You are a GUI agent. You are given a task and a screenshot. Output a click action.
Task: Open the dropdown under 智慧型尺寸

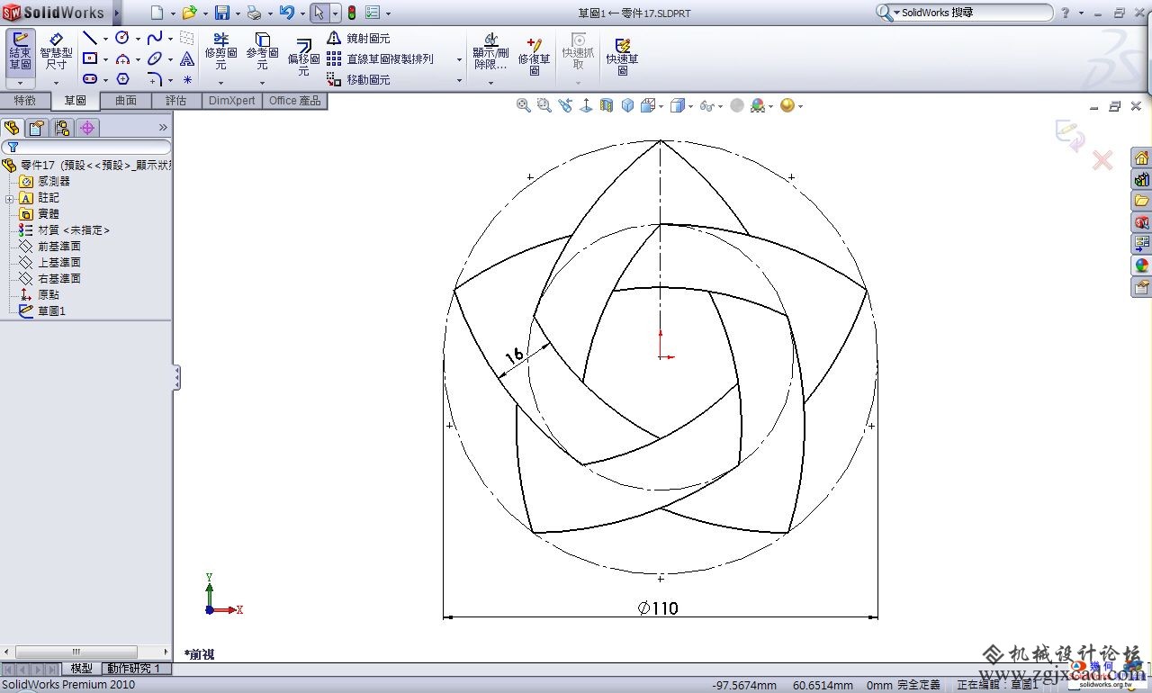pyautogui.click(x=56, y=83)
